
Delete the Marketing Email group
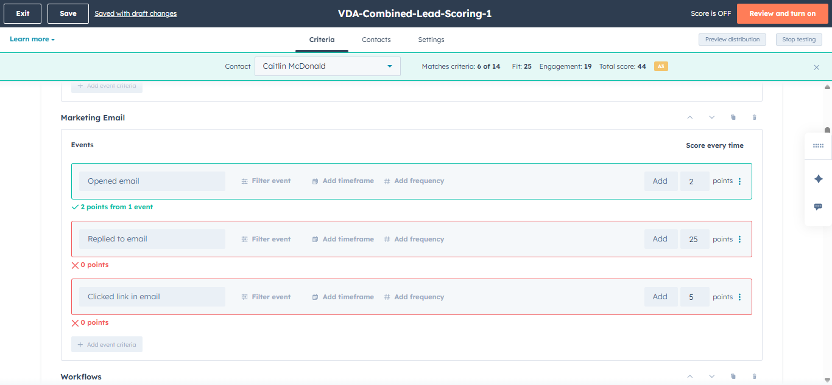755,117
